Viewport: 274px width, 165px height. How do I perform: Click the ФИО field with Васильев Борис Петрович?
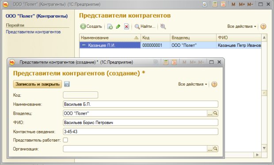click(141, 123)
